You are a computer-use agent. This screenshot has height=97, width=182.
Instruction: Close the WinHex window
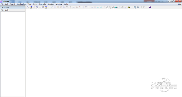coord(178,1)
